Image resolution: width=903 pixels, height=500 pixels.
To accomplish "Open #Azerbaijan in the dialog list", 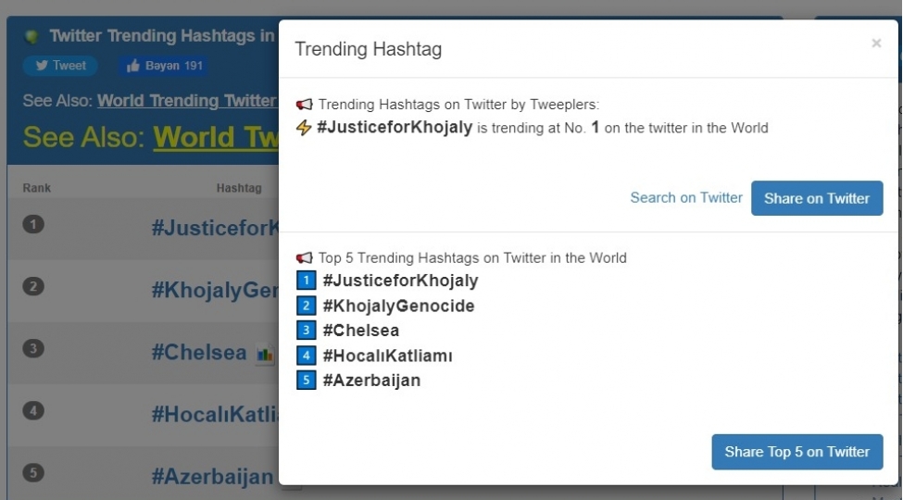I will coord(371,381).
